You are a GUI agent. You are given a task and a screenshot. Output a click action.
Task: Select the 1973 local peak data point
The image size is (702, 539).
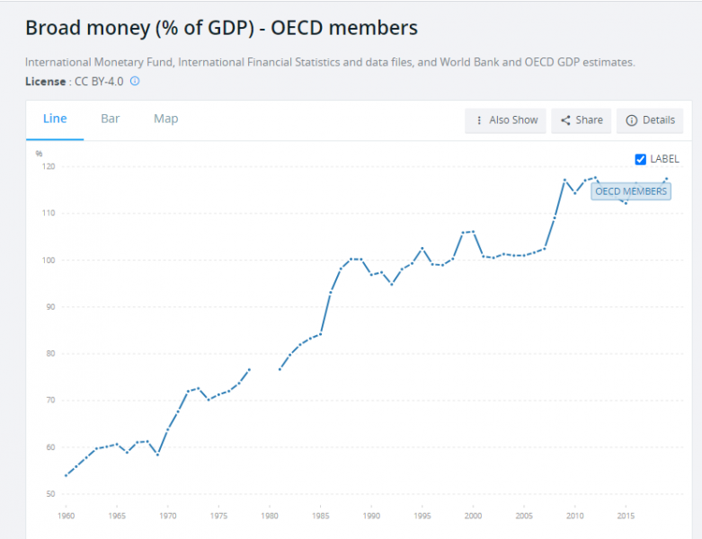[x=199, y=388]
